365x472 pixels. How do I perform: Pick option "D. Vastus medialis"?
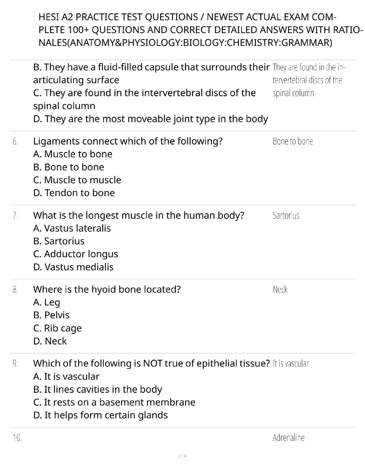coord(73,267)
